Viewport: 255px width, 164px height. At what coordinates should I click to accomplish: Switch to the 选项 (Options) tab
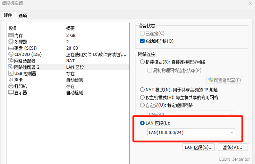tap(23, 16)
